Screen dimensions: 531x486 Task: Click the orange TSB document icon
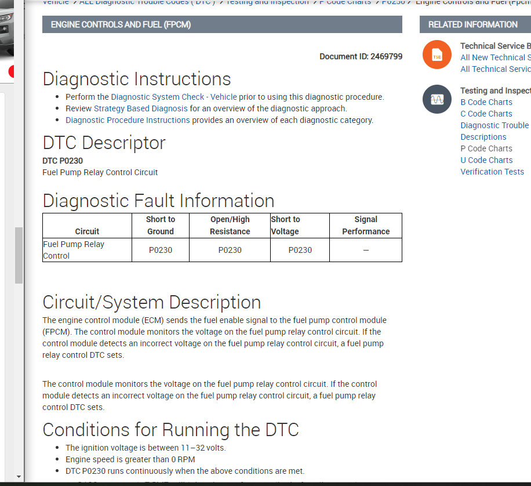click(437, 55)
